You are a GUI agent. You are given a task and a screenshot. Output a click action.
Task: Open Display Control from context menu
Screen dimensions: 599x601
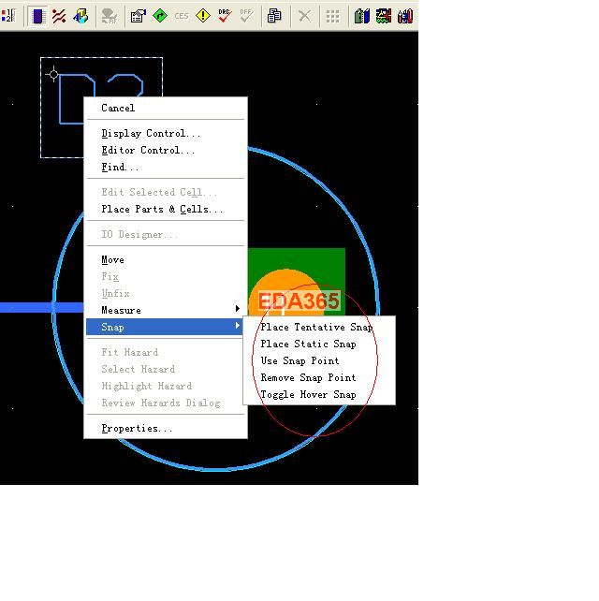[x=166, y=133]
